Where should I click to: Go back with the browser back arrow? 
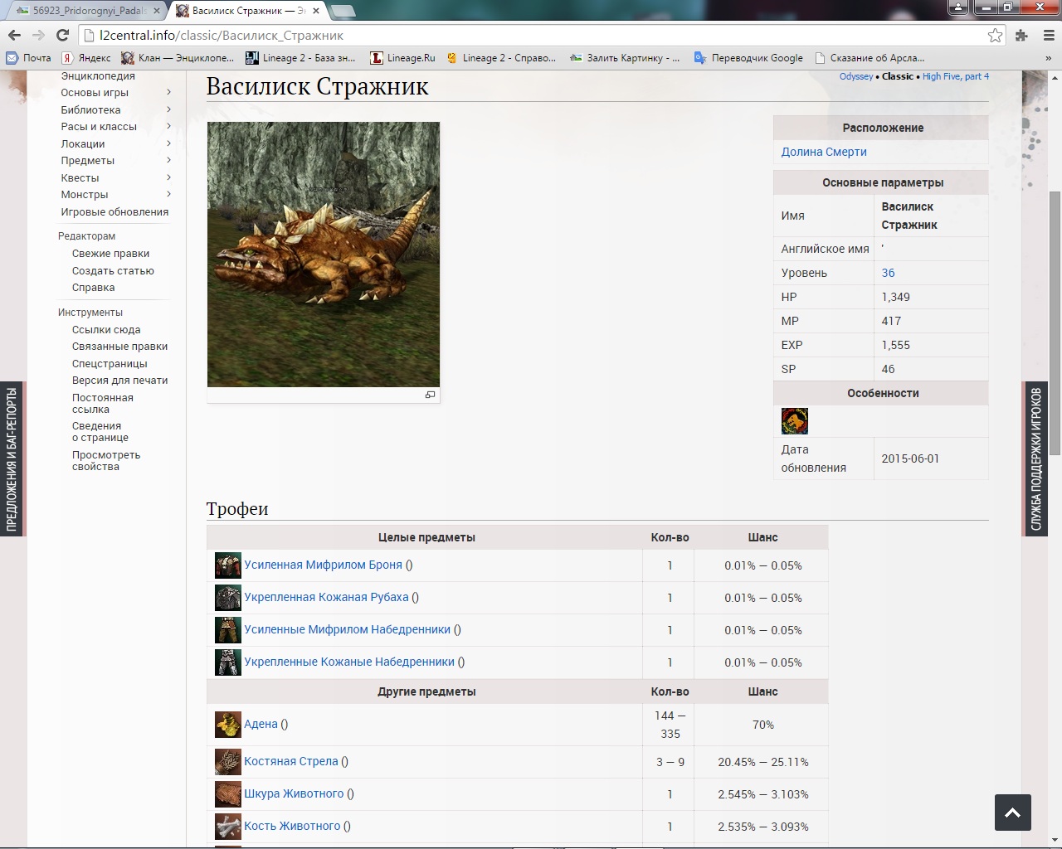[x=14, y=35]
